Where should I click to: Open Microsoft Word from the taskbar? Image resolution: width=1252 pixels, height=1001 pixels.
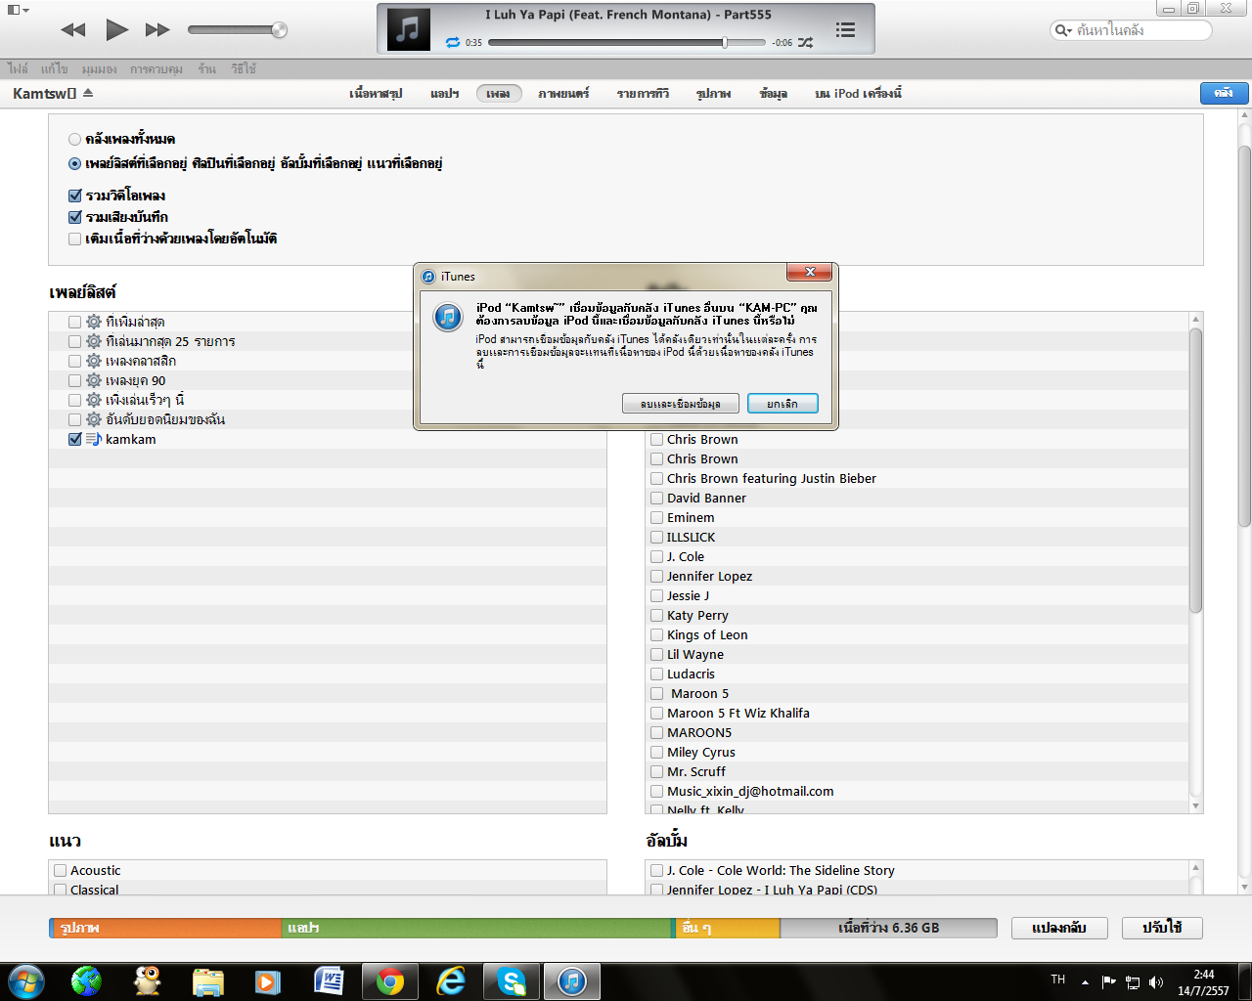(329, 980)
